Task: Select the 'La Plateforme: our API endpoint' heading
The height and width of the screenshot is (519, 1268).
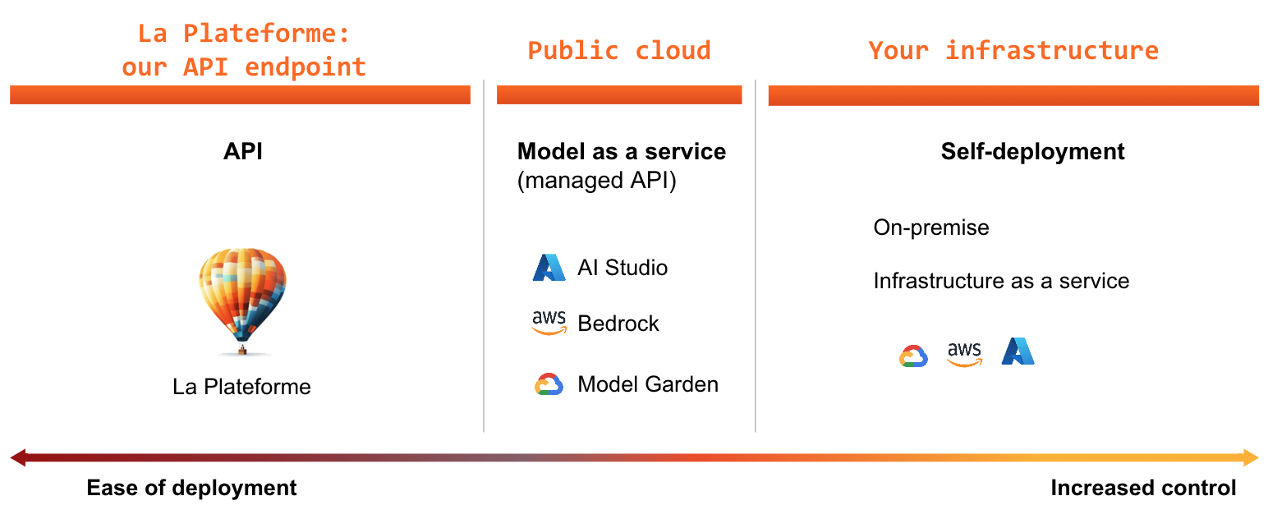Action: pyautogui.click(x=243, y=50)
